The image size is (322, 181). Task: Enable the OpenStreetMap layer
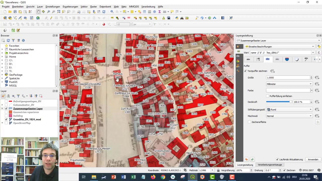pyautogui.click(x=6, y=123)
